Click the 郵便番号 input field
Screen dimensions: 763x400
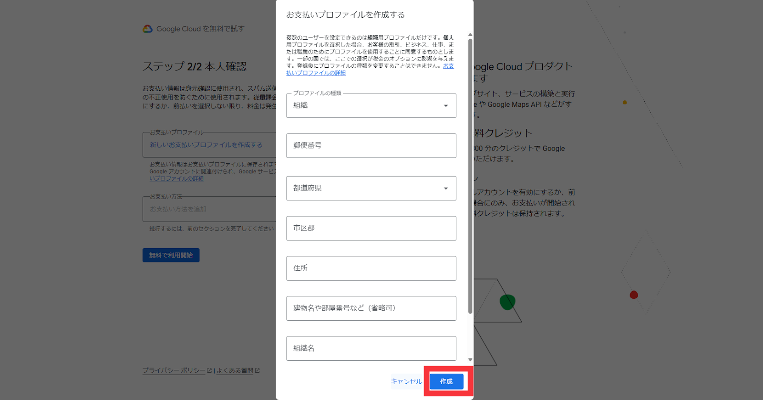[x=371, y=146]
